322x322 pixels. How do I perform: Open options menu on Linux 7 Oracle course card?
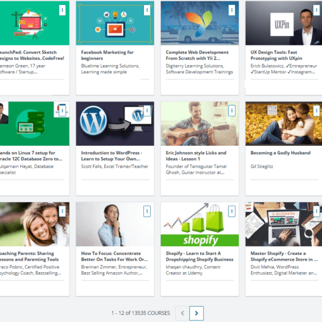(x=63, y=110)
